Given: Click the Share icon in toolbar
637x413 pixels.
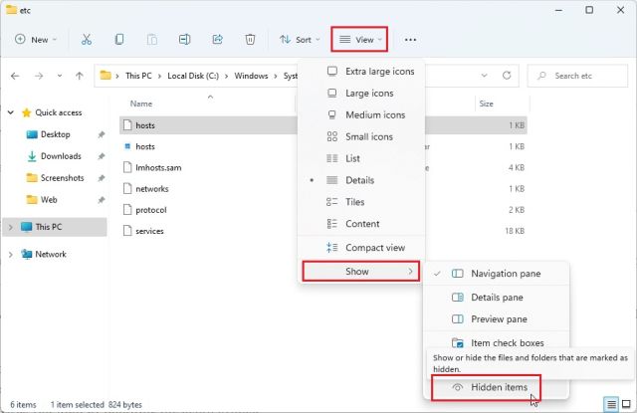Looking at the screenshot, I should point(217,40).
